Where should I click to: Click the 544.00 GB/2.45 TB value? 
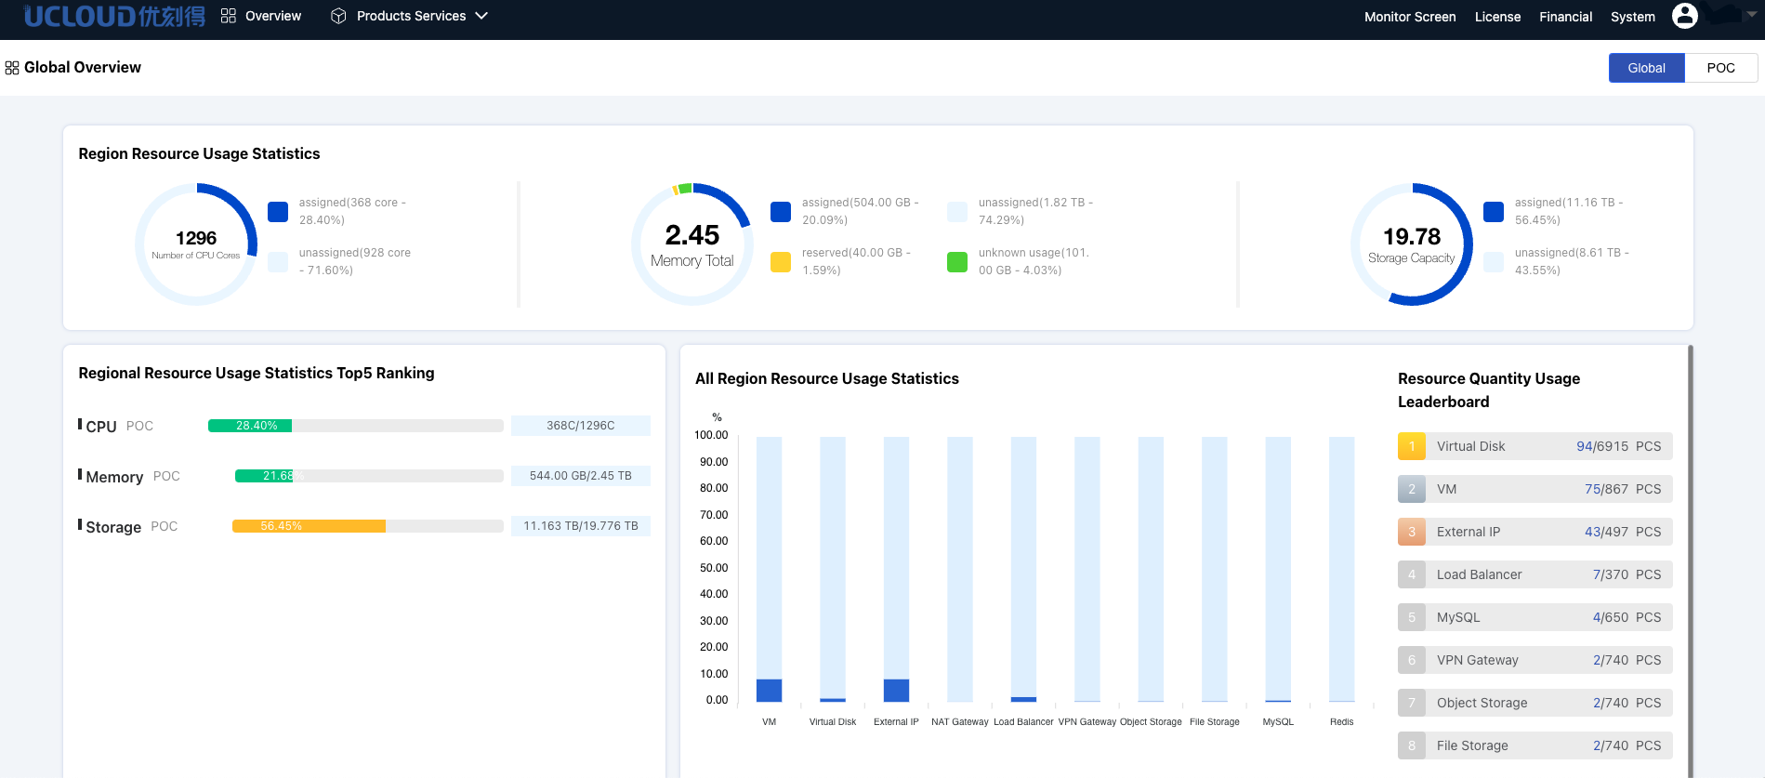581,476
